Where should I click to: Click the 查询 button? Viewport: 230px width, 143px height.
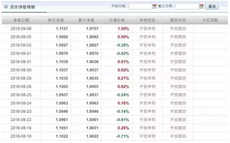212,6
